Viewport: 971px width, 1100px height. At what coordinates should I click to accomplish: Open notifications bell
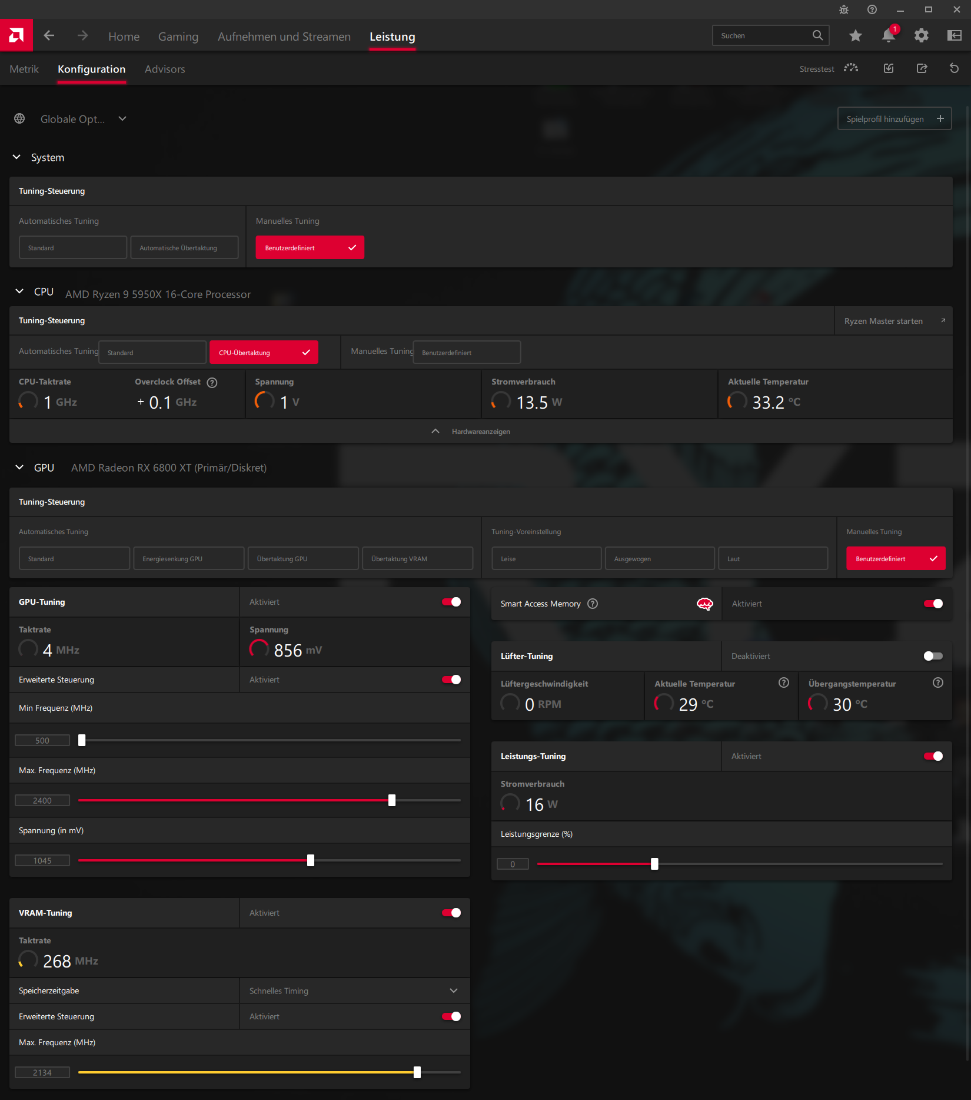click(889, 36)
